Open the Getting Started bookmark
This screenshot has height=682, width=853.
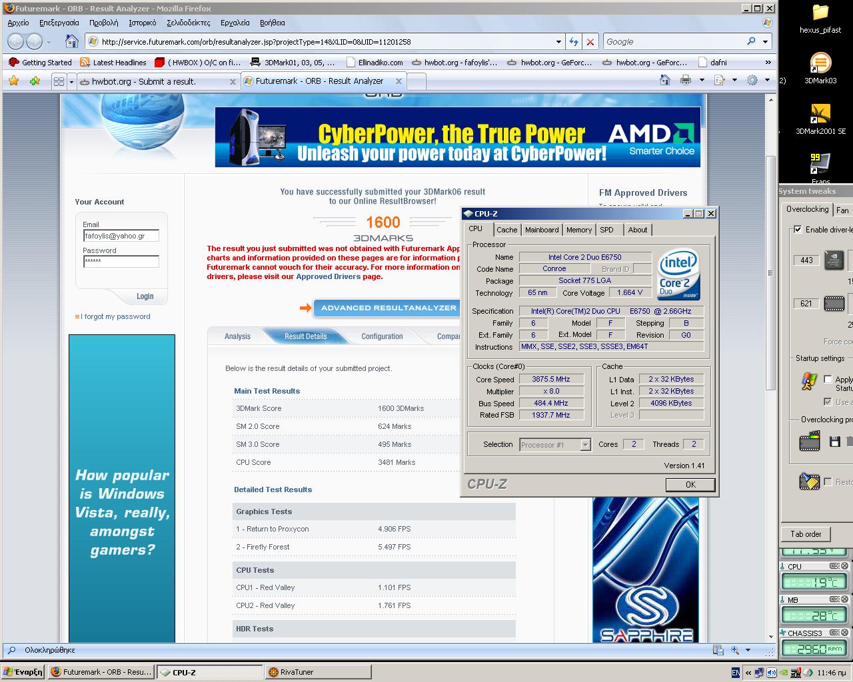click(40, 62)
